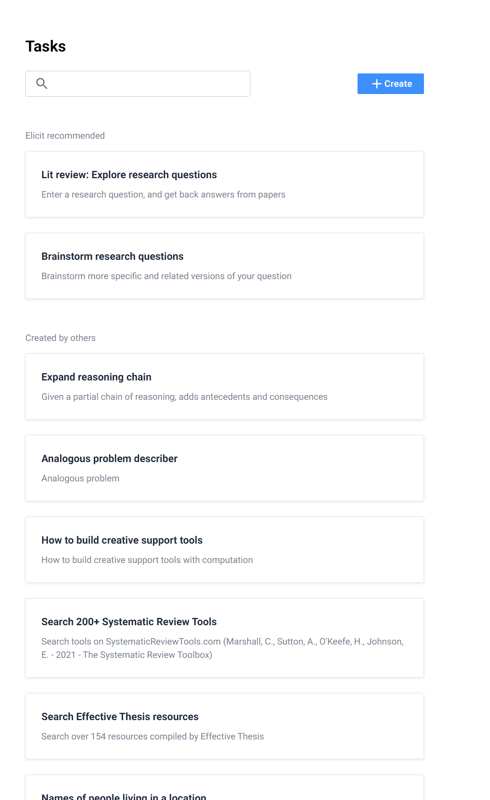Click the Tasks page heading
The height and width of the screenshot is (800, 490).
pos(45,46)
